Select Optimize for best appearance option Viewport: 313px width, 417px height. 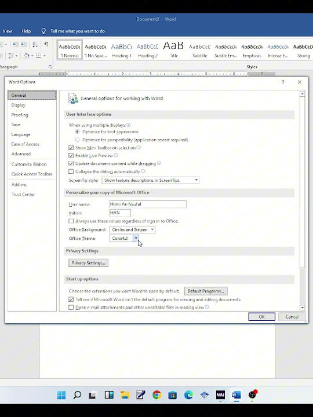pos(77,131)
